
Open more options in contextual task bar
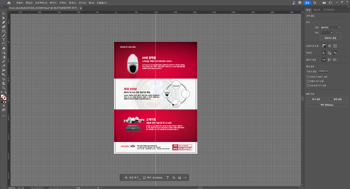(x=185, y=177)
